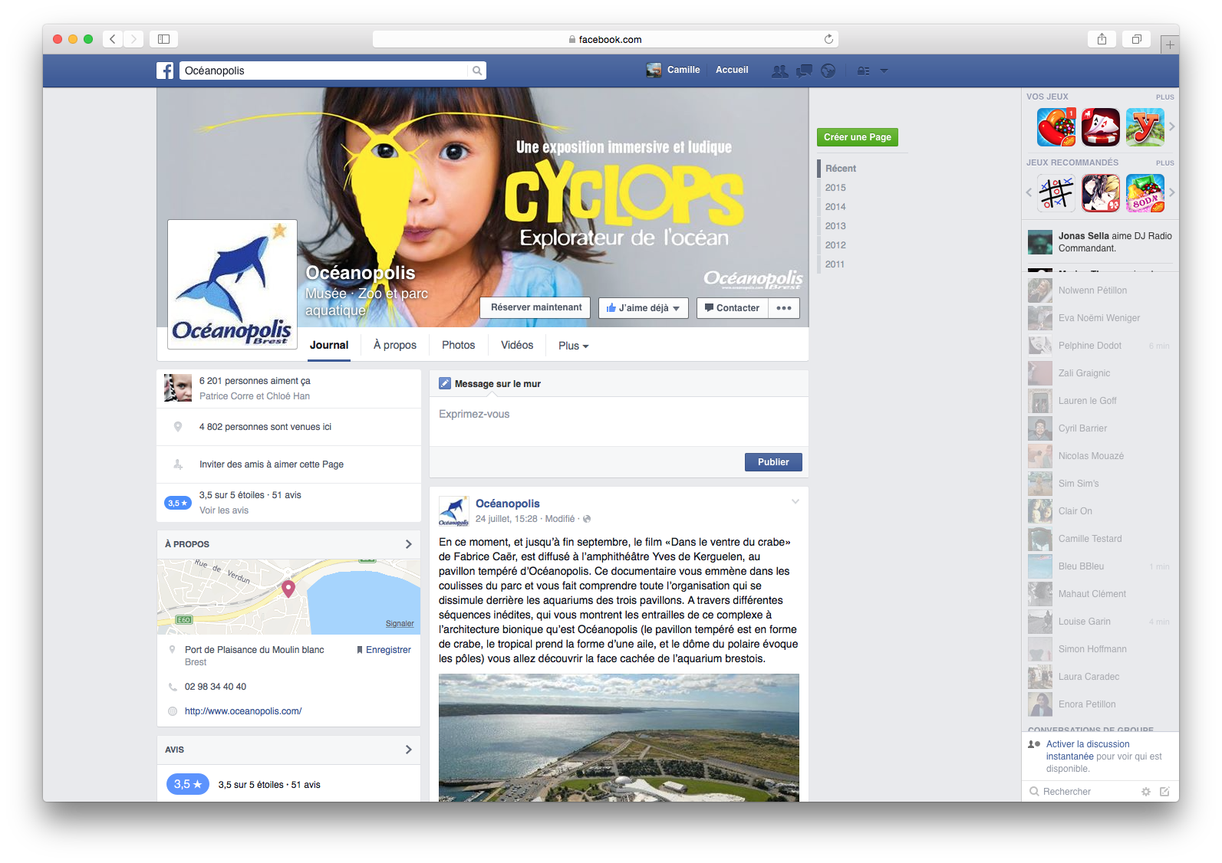
Task: Click the Exprimez-vous message box
Action: [x=619, y=422]
